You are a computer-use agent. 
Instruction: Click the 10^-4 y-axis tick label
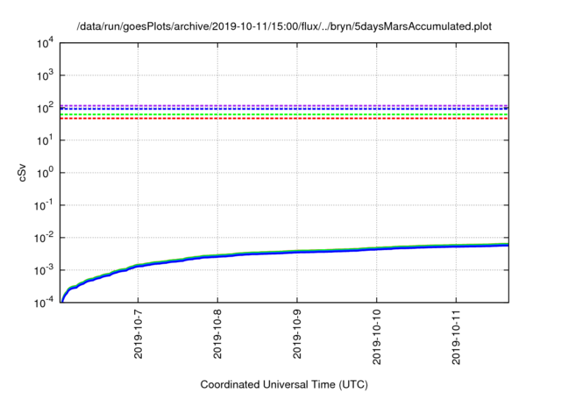point(44,303)
